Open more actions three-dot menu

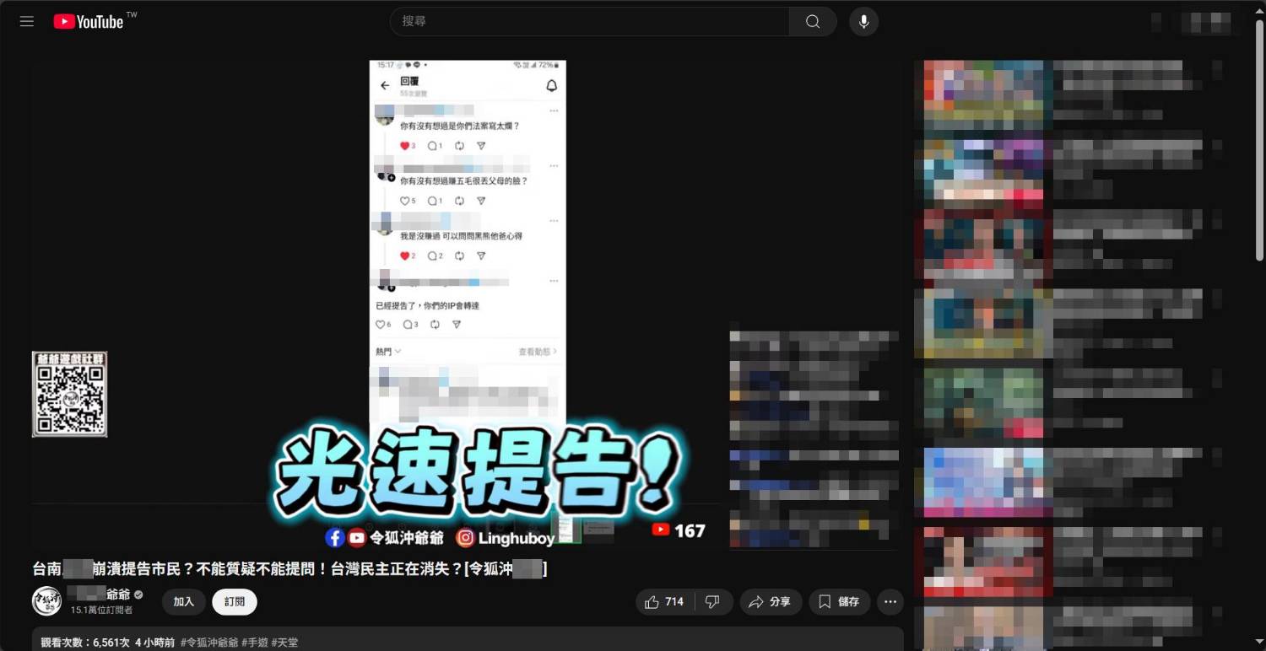(890, 601)
